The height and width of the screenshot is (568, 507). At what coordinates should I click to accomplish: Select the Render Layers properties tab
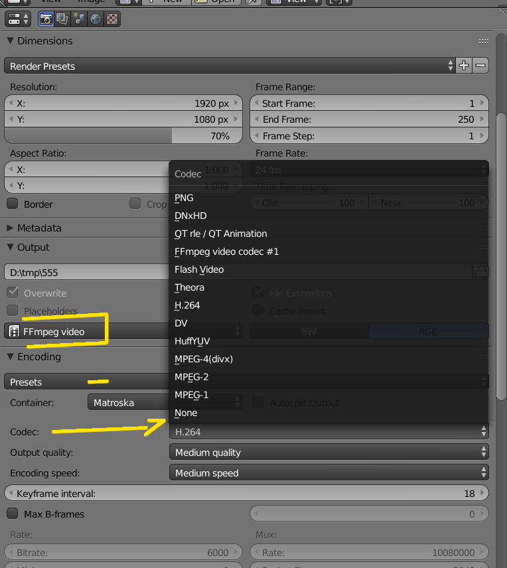(x=62, y=19)
